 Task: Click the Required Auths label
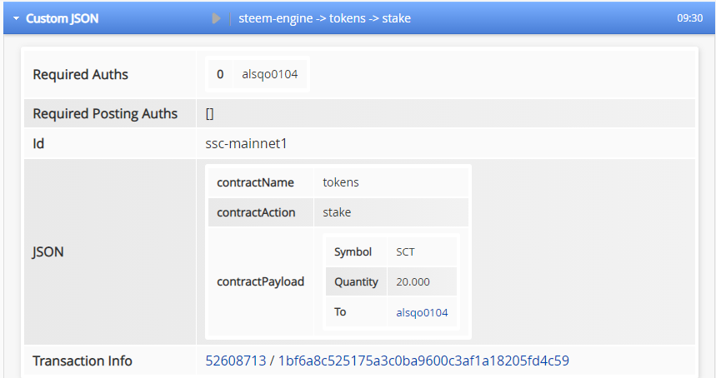click(x=80, y=74)
